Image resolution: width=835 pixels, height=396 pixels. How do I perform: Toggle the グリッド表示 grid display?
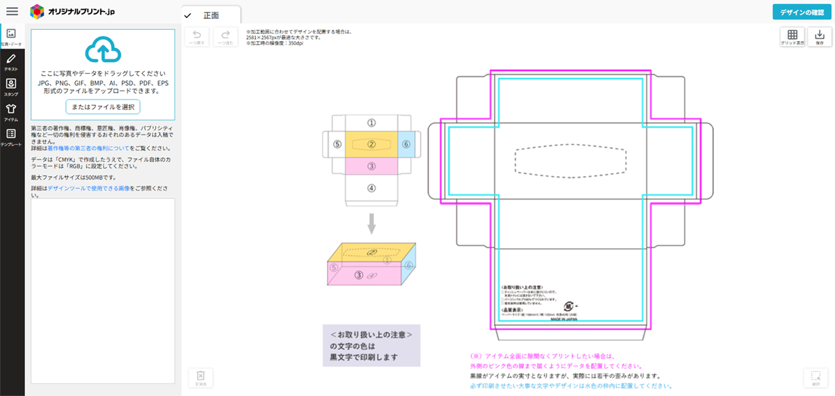pos(792,38)
